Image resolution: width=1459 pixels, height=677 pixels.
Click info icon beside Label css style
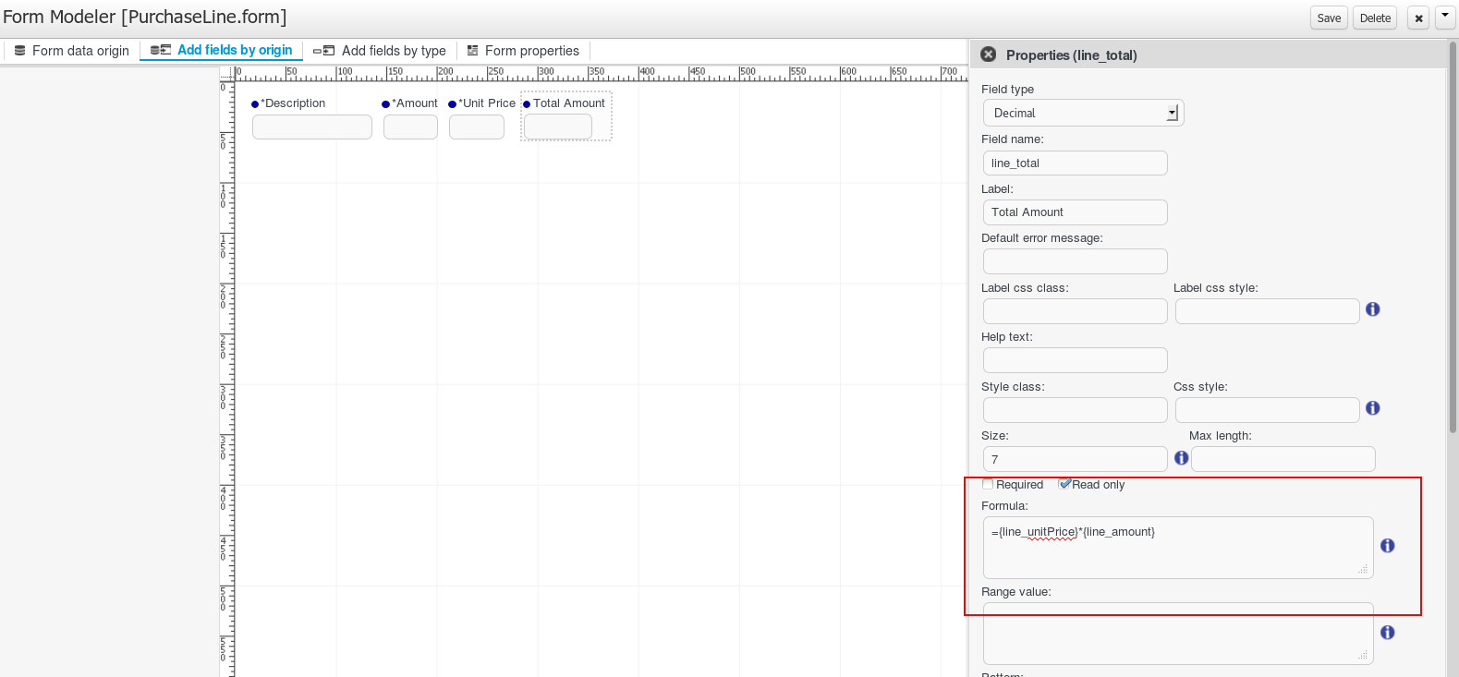(x=1372, y=309)
